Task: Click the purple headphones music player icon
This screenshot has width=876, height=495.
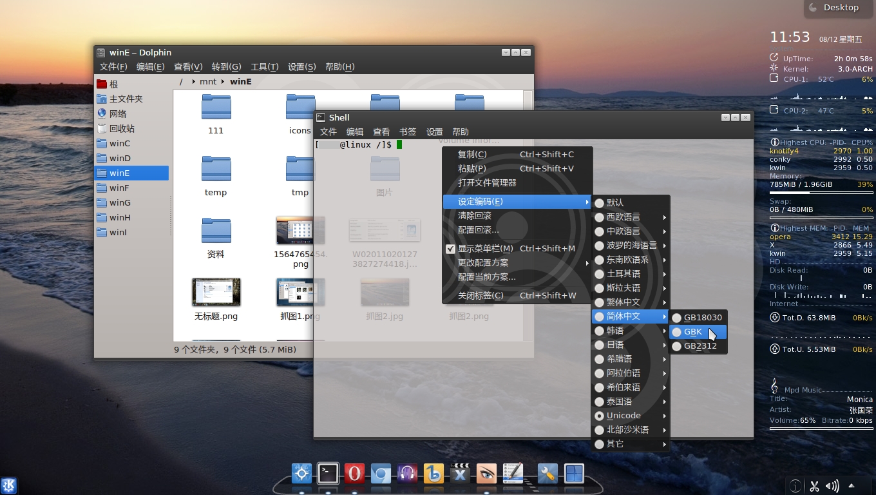Action: [x=407, y=474]
